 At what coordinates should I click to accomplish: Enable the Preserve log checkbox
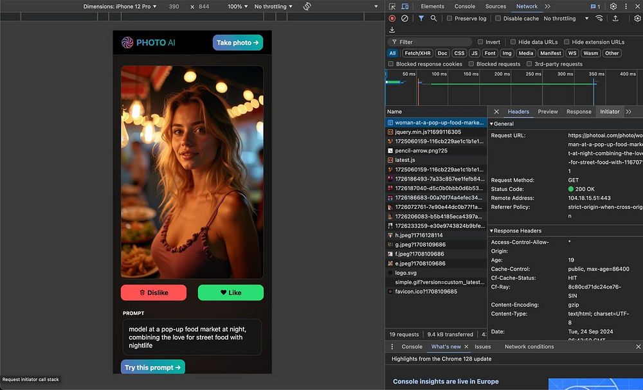(450, 19)
